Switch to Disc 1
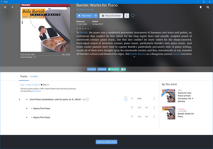The image size is (213, 149). (23, 85)
